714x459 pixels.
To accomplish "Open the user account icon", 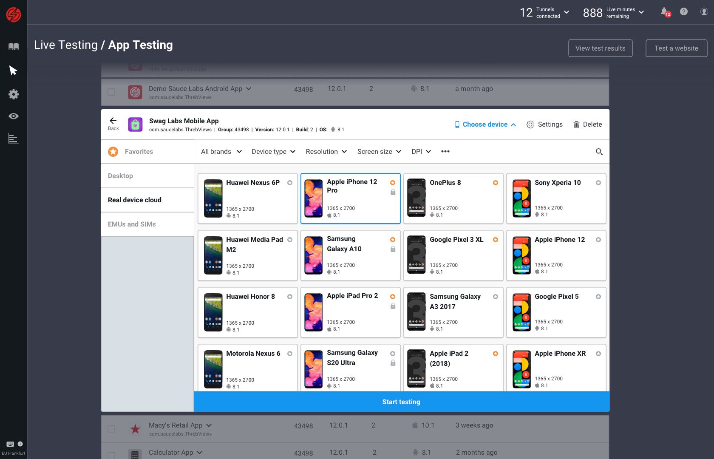I will [704, 11].
